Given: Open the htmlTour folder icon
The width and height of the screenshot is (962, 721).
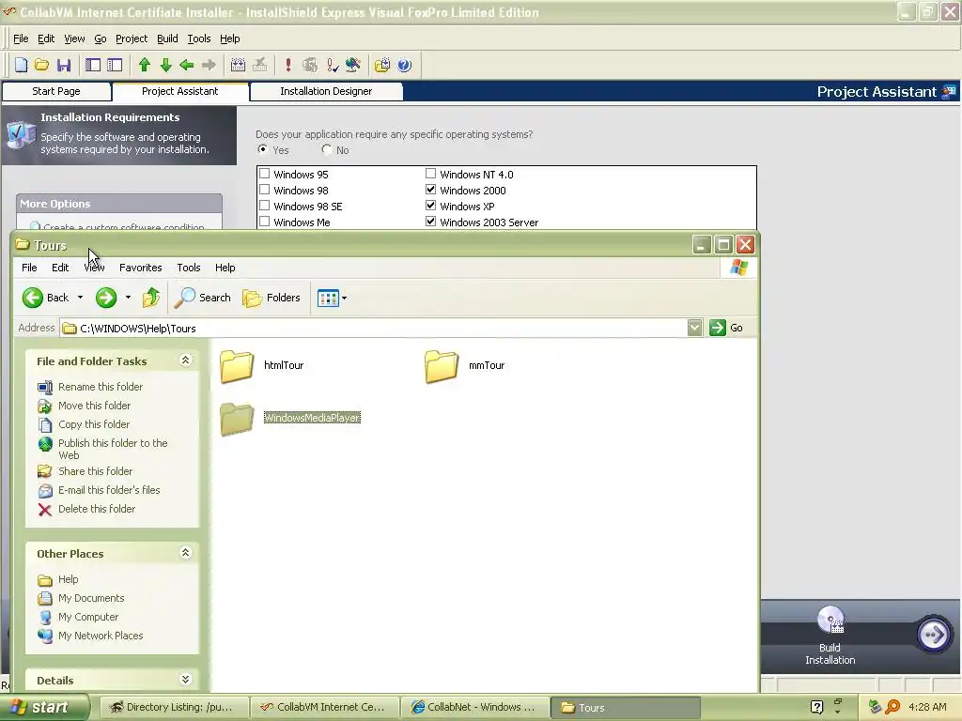Looking at the screenshot, I should point(237,366).
